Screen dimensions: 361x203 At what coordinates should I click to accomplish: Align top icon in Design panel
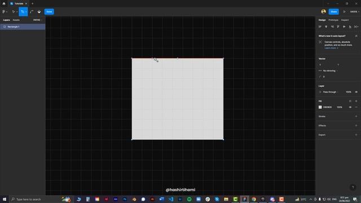click(x=338, y=27)
